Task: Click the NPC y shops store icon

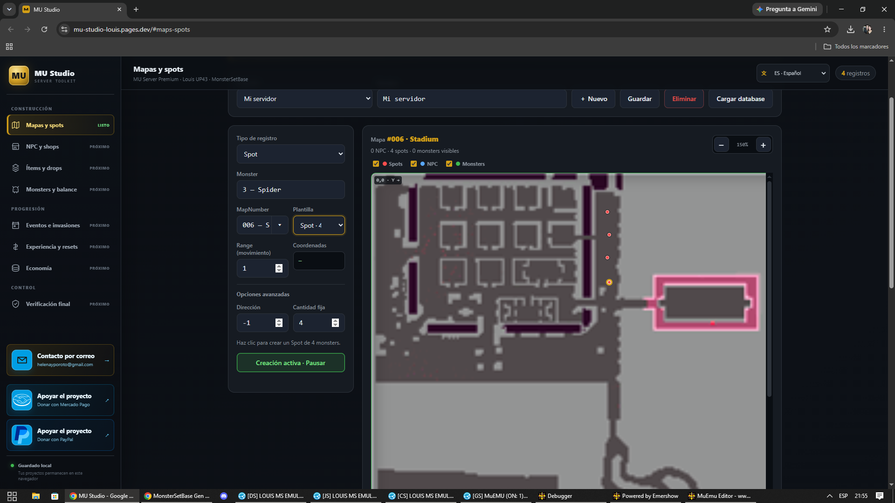Action: 15,147
